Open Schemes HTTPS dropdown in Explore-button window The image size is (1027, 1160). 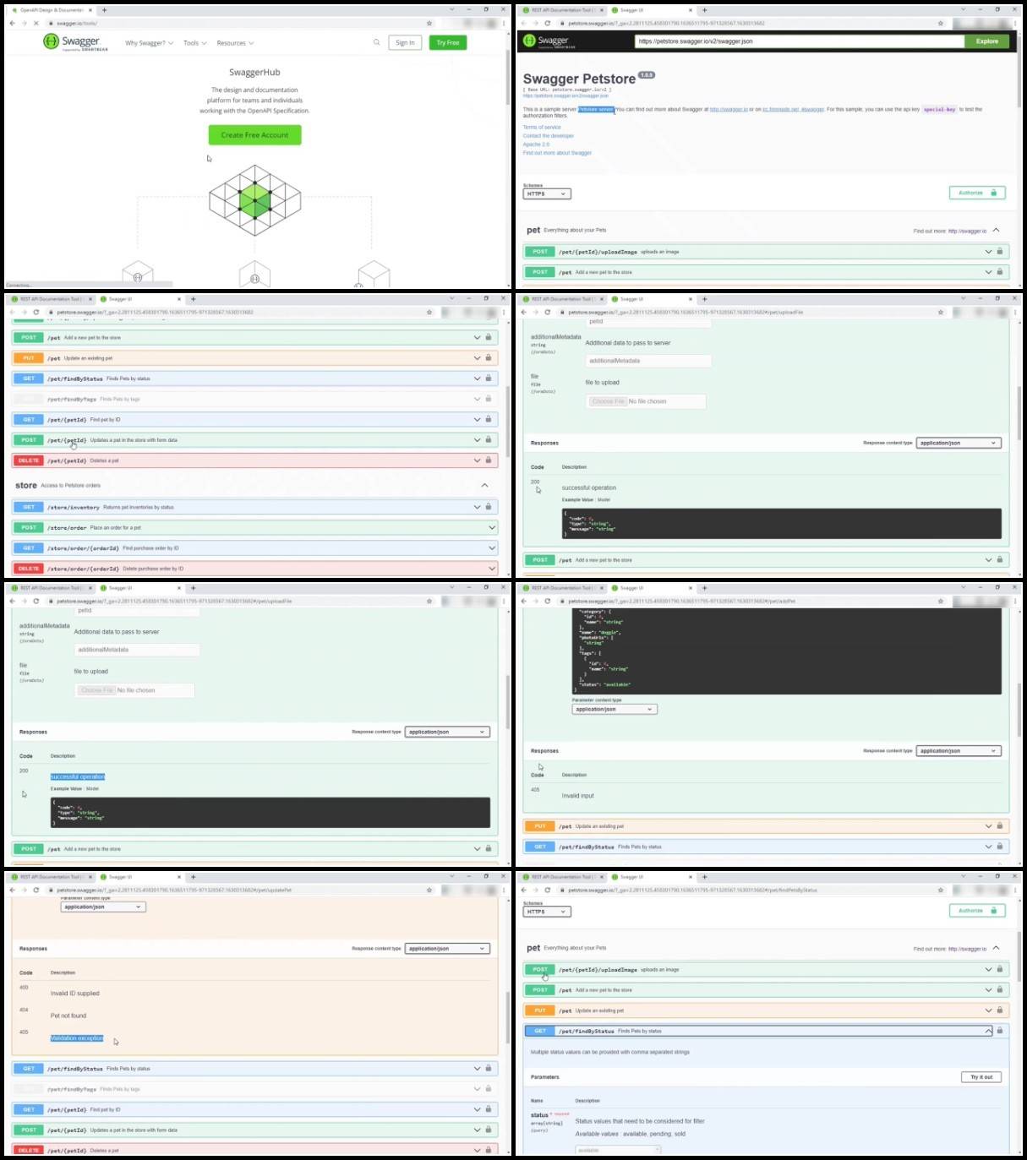point(547,193)
